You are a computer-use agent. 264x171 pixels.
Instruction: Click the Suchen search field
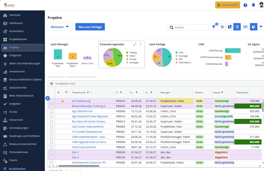pos(188,27)
